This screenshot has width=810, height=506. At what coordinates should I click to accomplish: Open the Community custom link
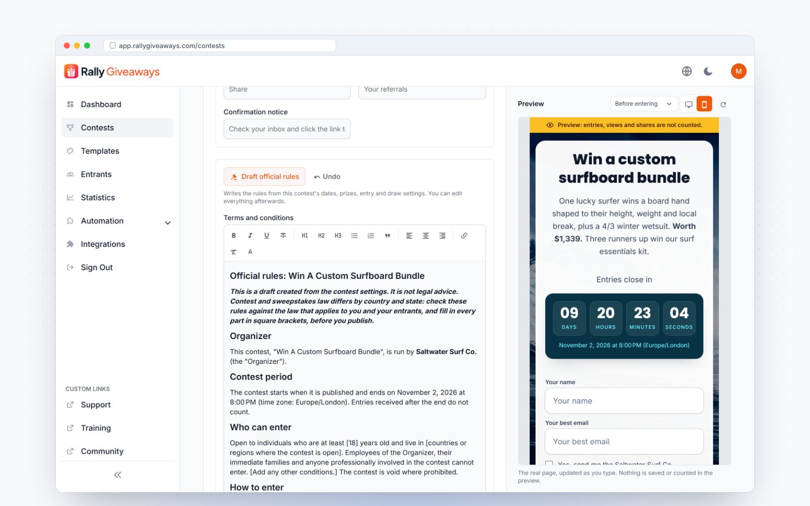pos(117,451)
